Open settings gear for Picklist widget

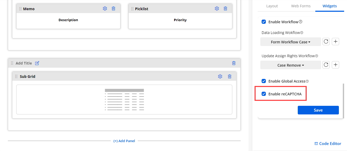pos(217,9)
